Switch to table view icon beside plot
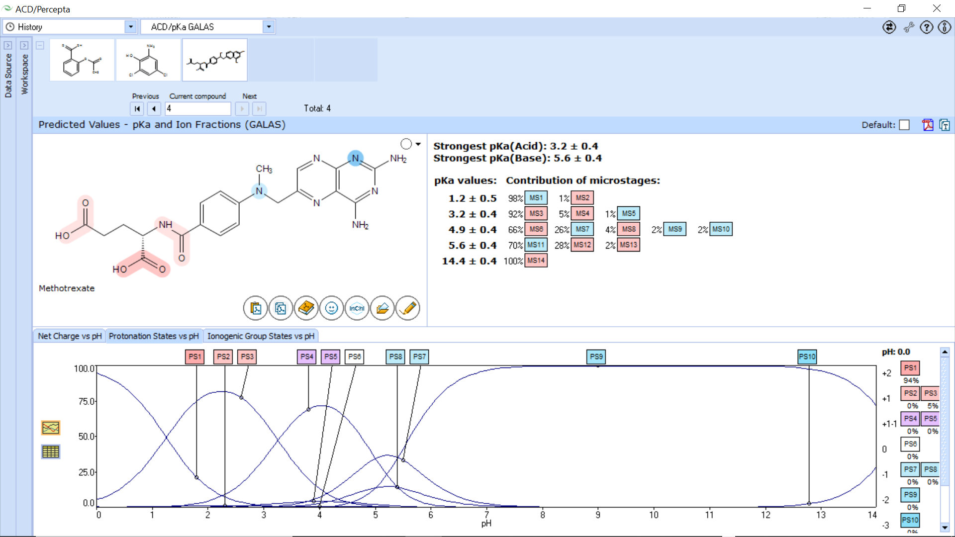The image size is (955, 537). coord(51,451)
